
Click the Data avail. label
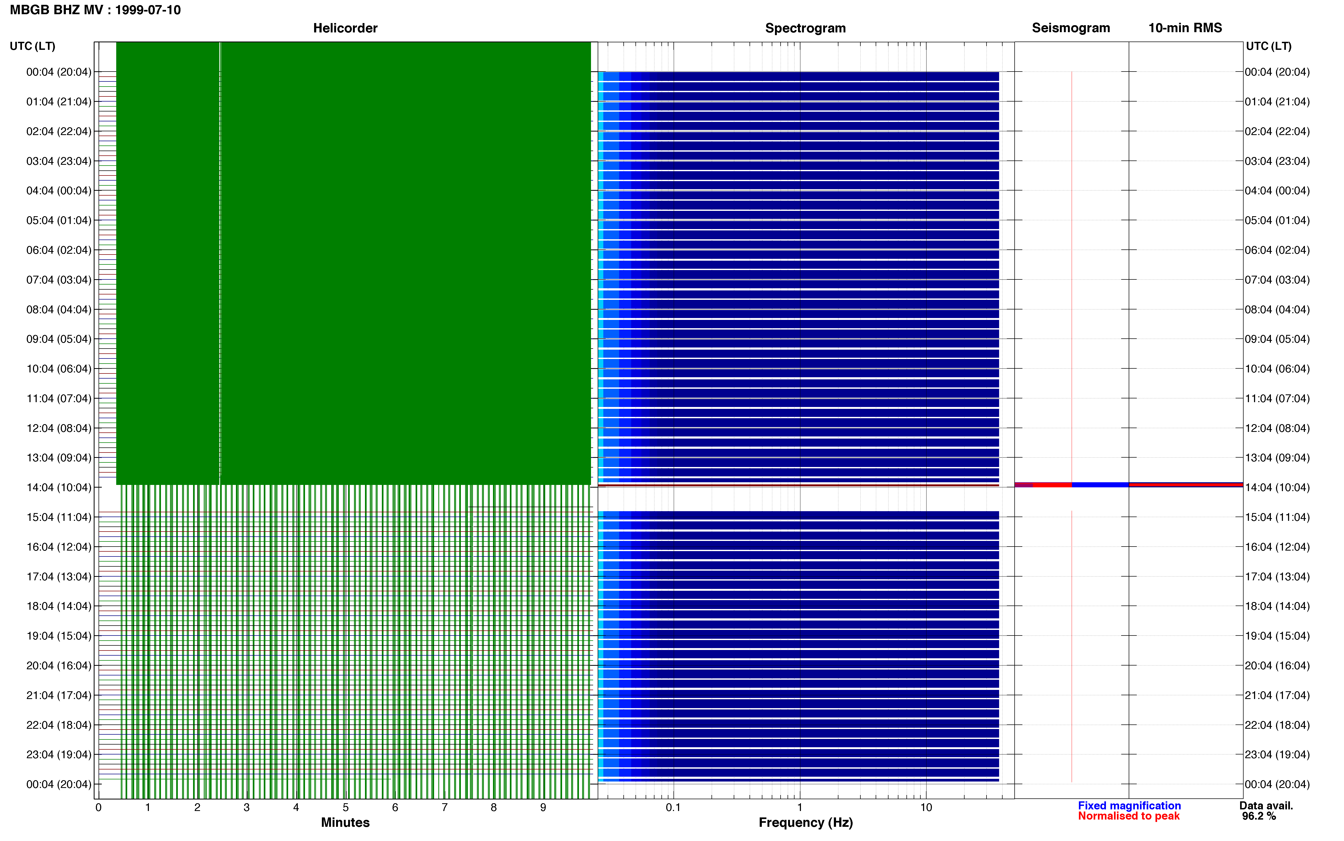pyautogui.click(x=1266, y=805)
